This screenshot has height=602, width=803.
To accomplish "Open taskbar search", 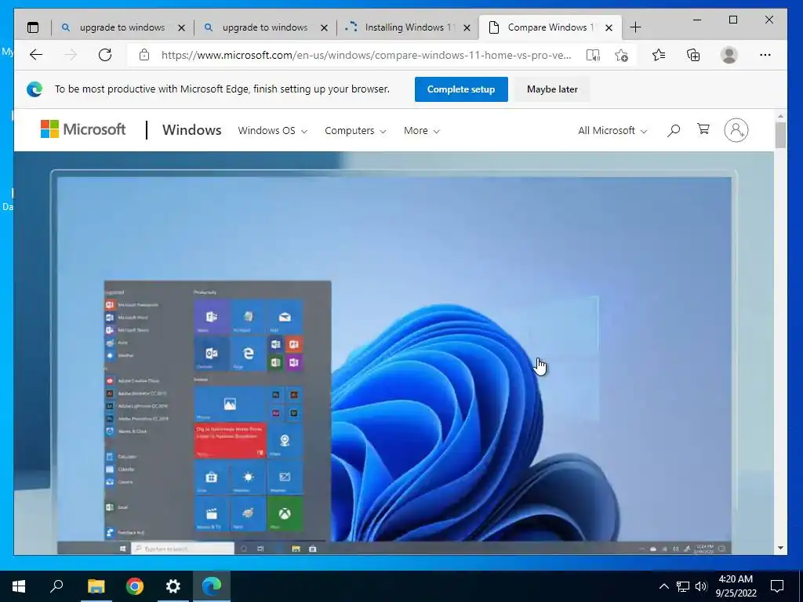I will (56, 586).
